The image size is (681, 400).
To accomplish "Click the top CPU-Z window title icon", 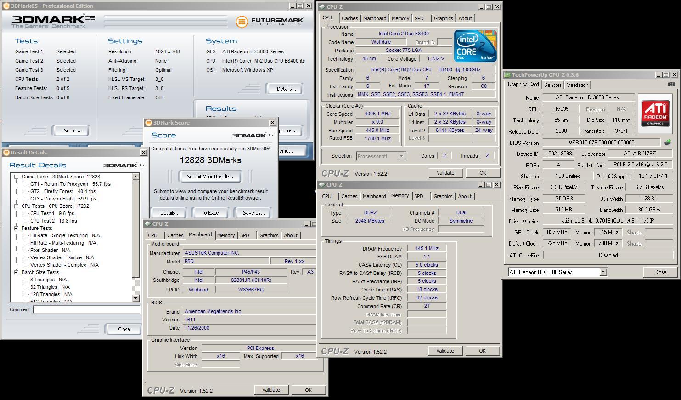I will [322, 7].
